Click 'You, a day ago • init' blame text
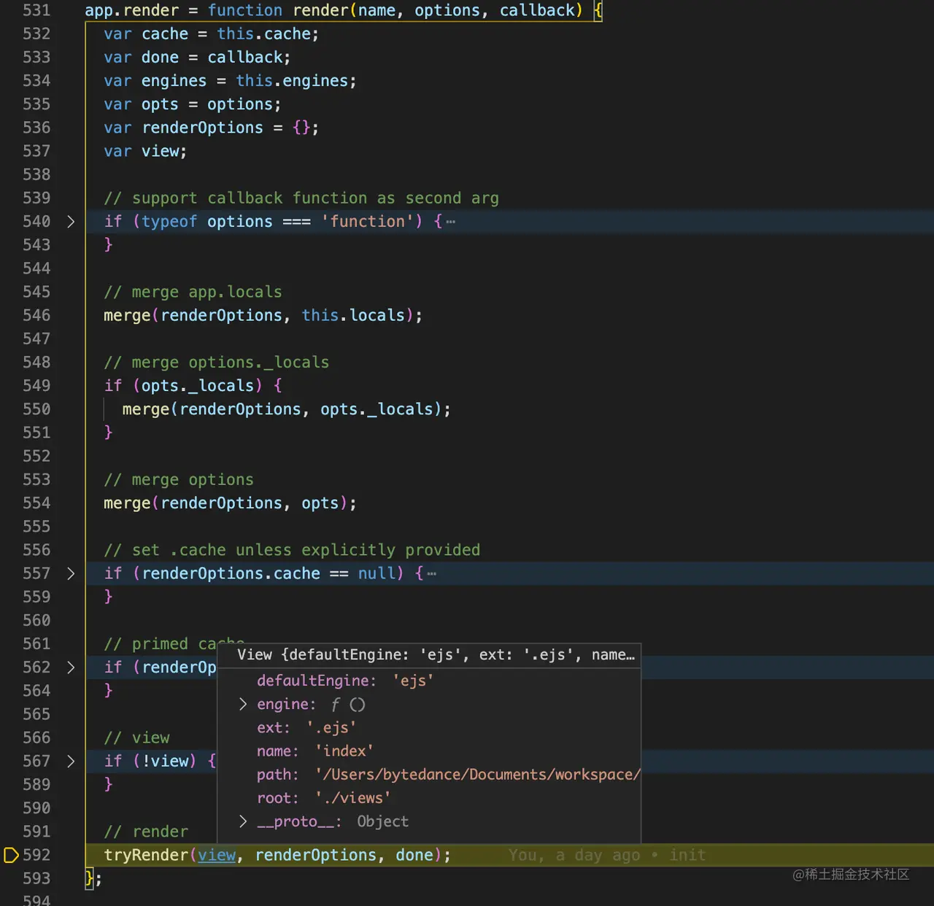This screenshot has height=906, width=934. 607,855
